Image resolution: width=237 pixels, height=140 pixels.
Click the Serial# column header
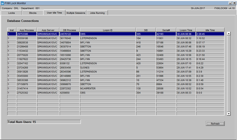[x=166, y=30]
